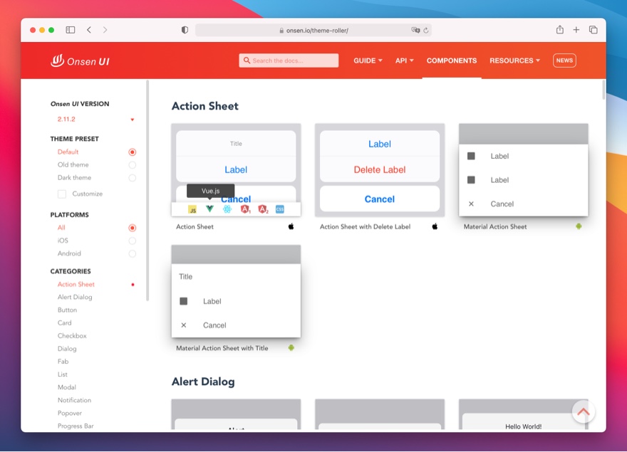
Task: Click the Onsen UI logo
Action: pos(80,61)
